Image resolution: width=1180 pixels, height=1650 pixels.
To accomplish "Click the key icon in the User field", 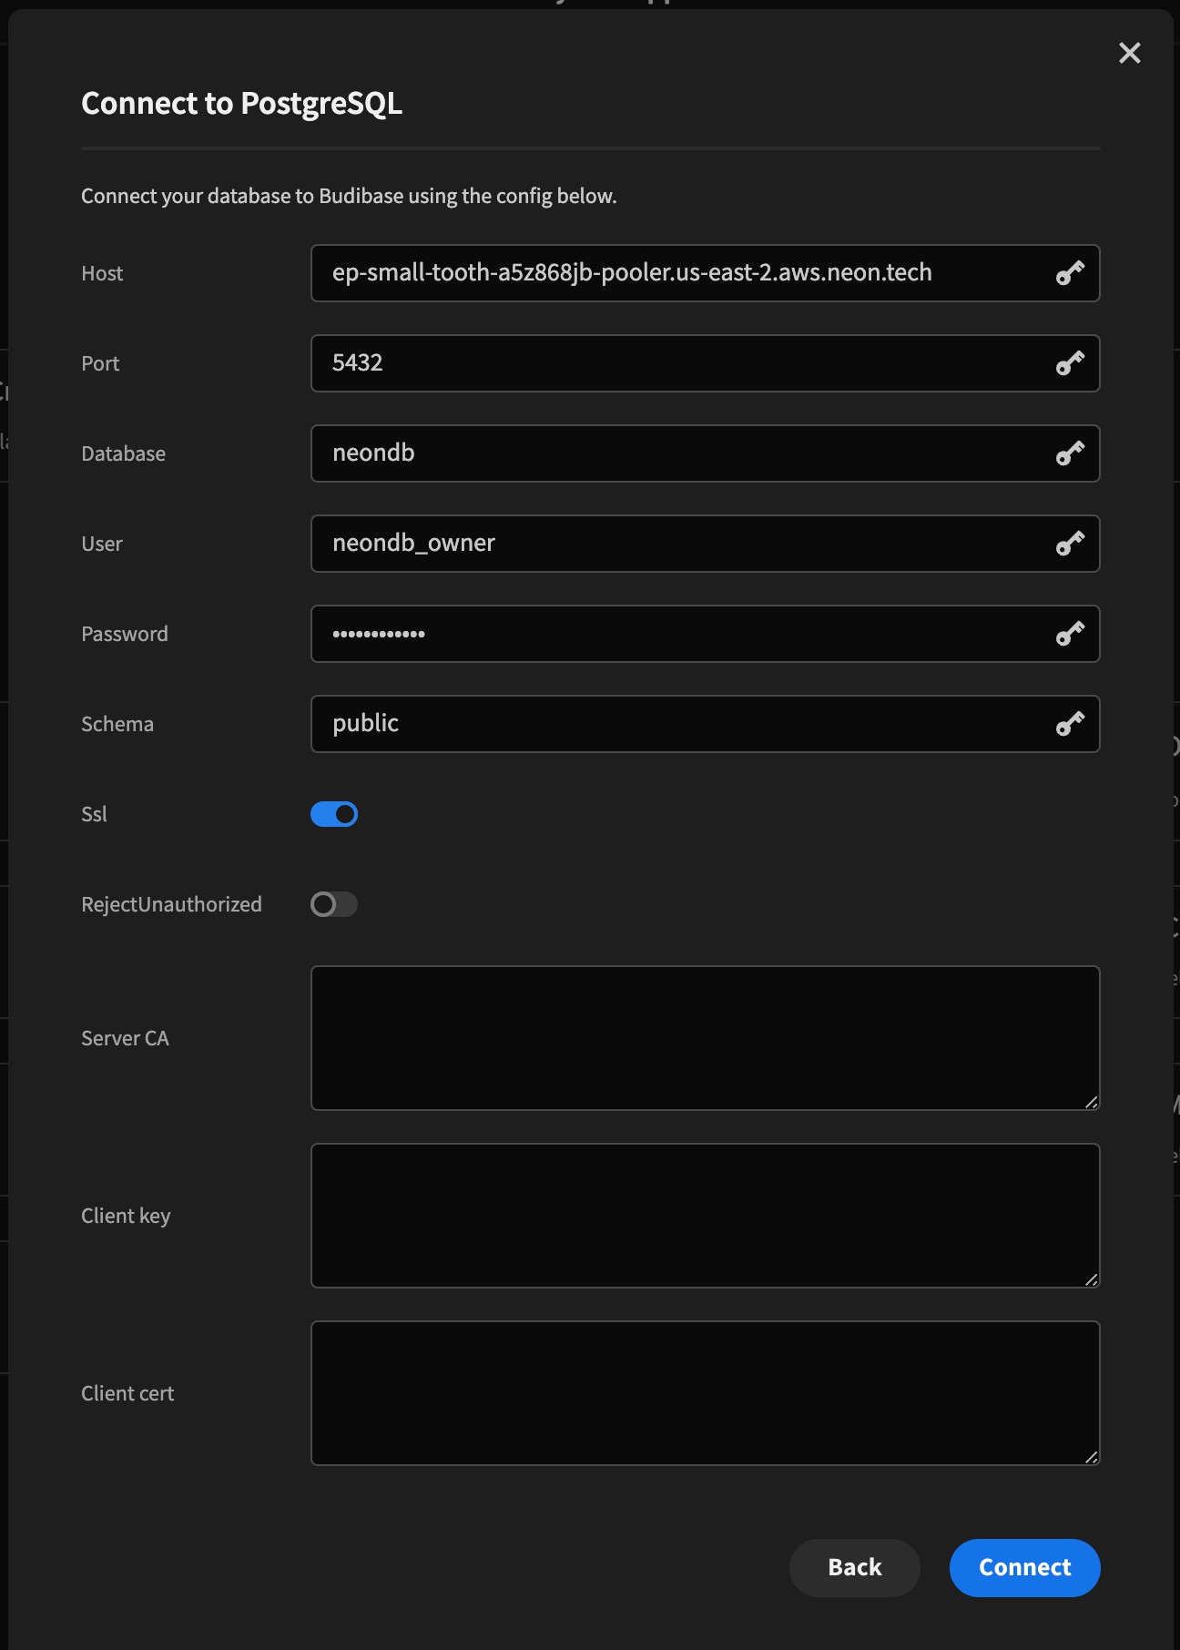I will click(x=1070, y=544).
